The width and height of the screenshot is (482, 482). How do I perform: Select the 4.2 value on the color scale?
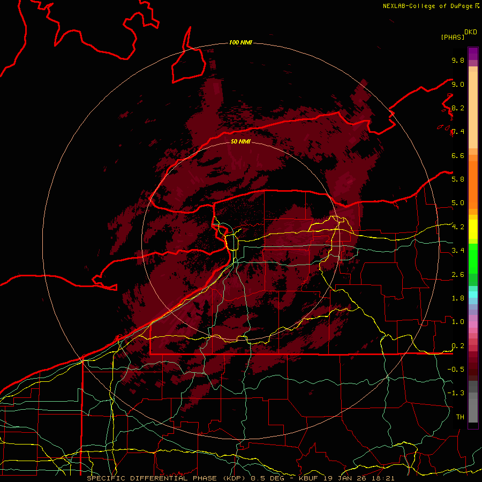[x=458, y=227]
